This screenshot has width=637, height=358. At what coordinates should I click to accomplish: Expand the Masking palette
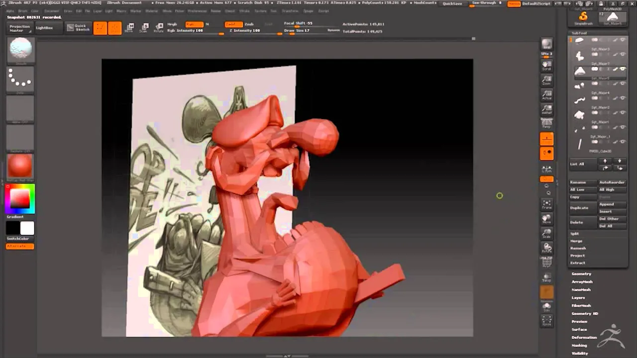(579, 346)
